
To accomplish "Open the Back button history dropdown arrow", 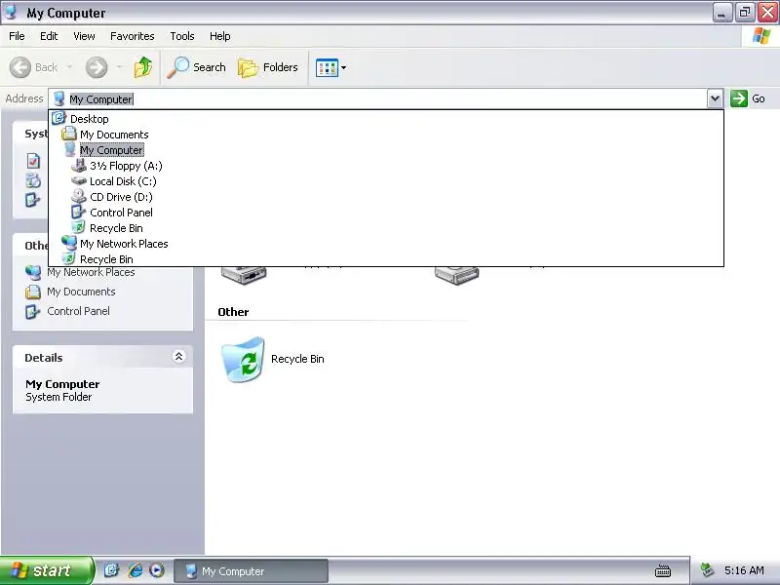I will [69, 67].
